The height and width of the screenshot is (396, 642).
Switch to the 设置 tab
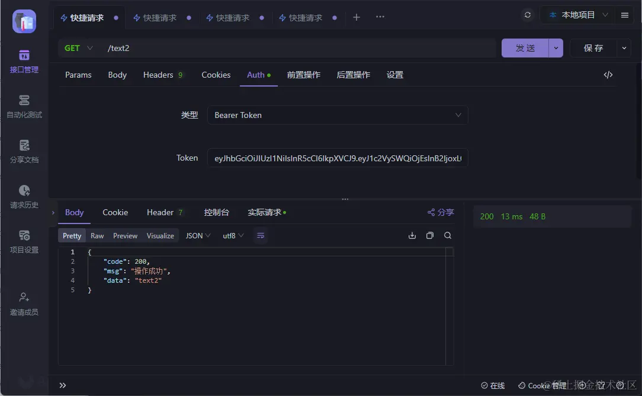click(x=394, y=75)
